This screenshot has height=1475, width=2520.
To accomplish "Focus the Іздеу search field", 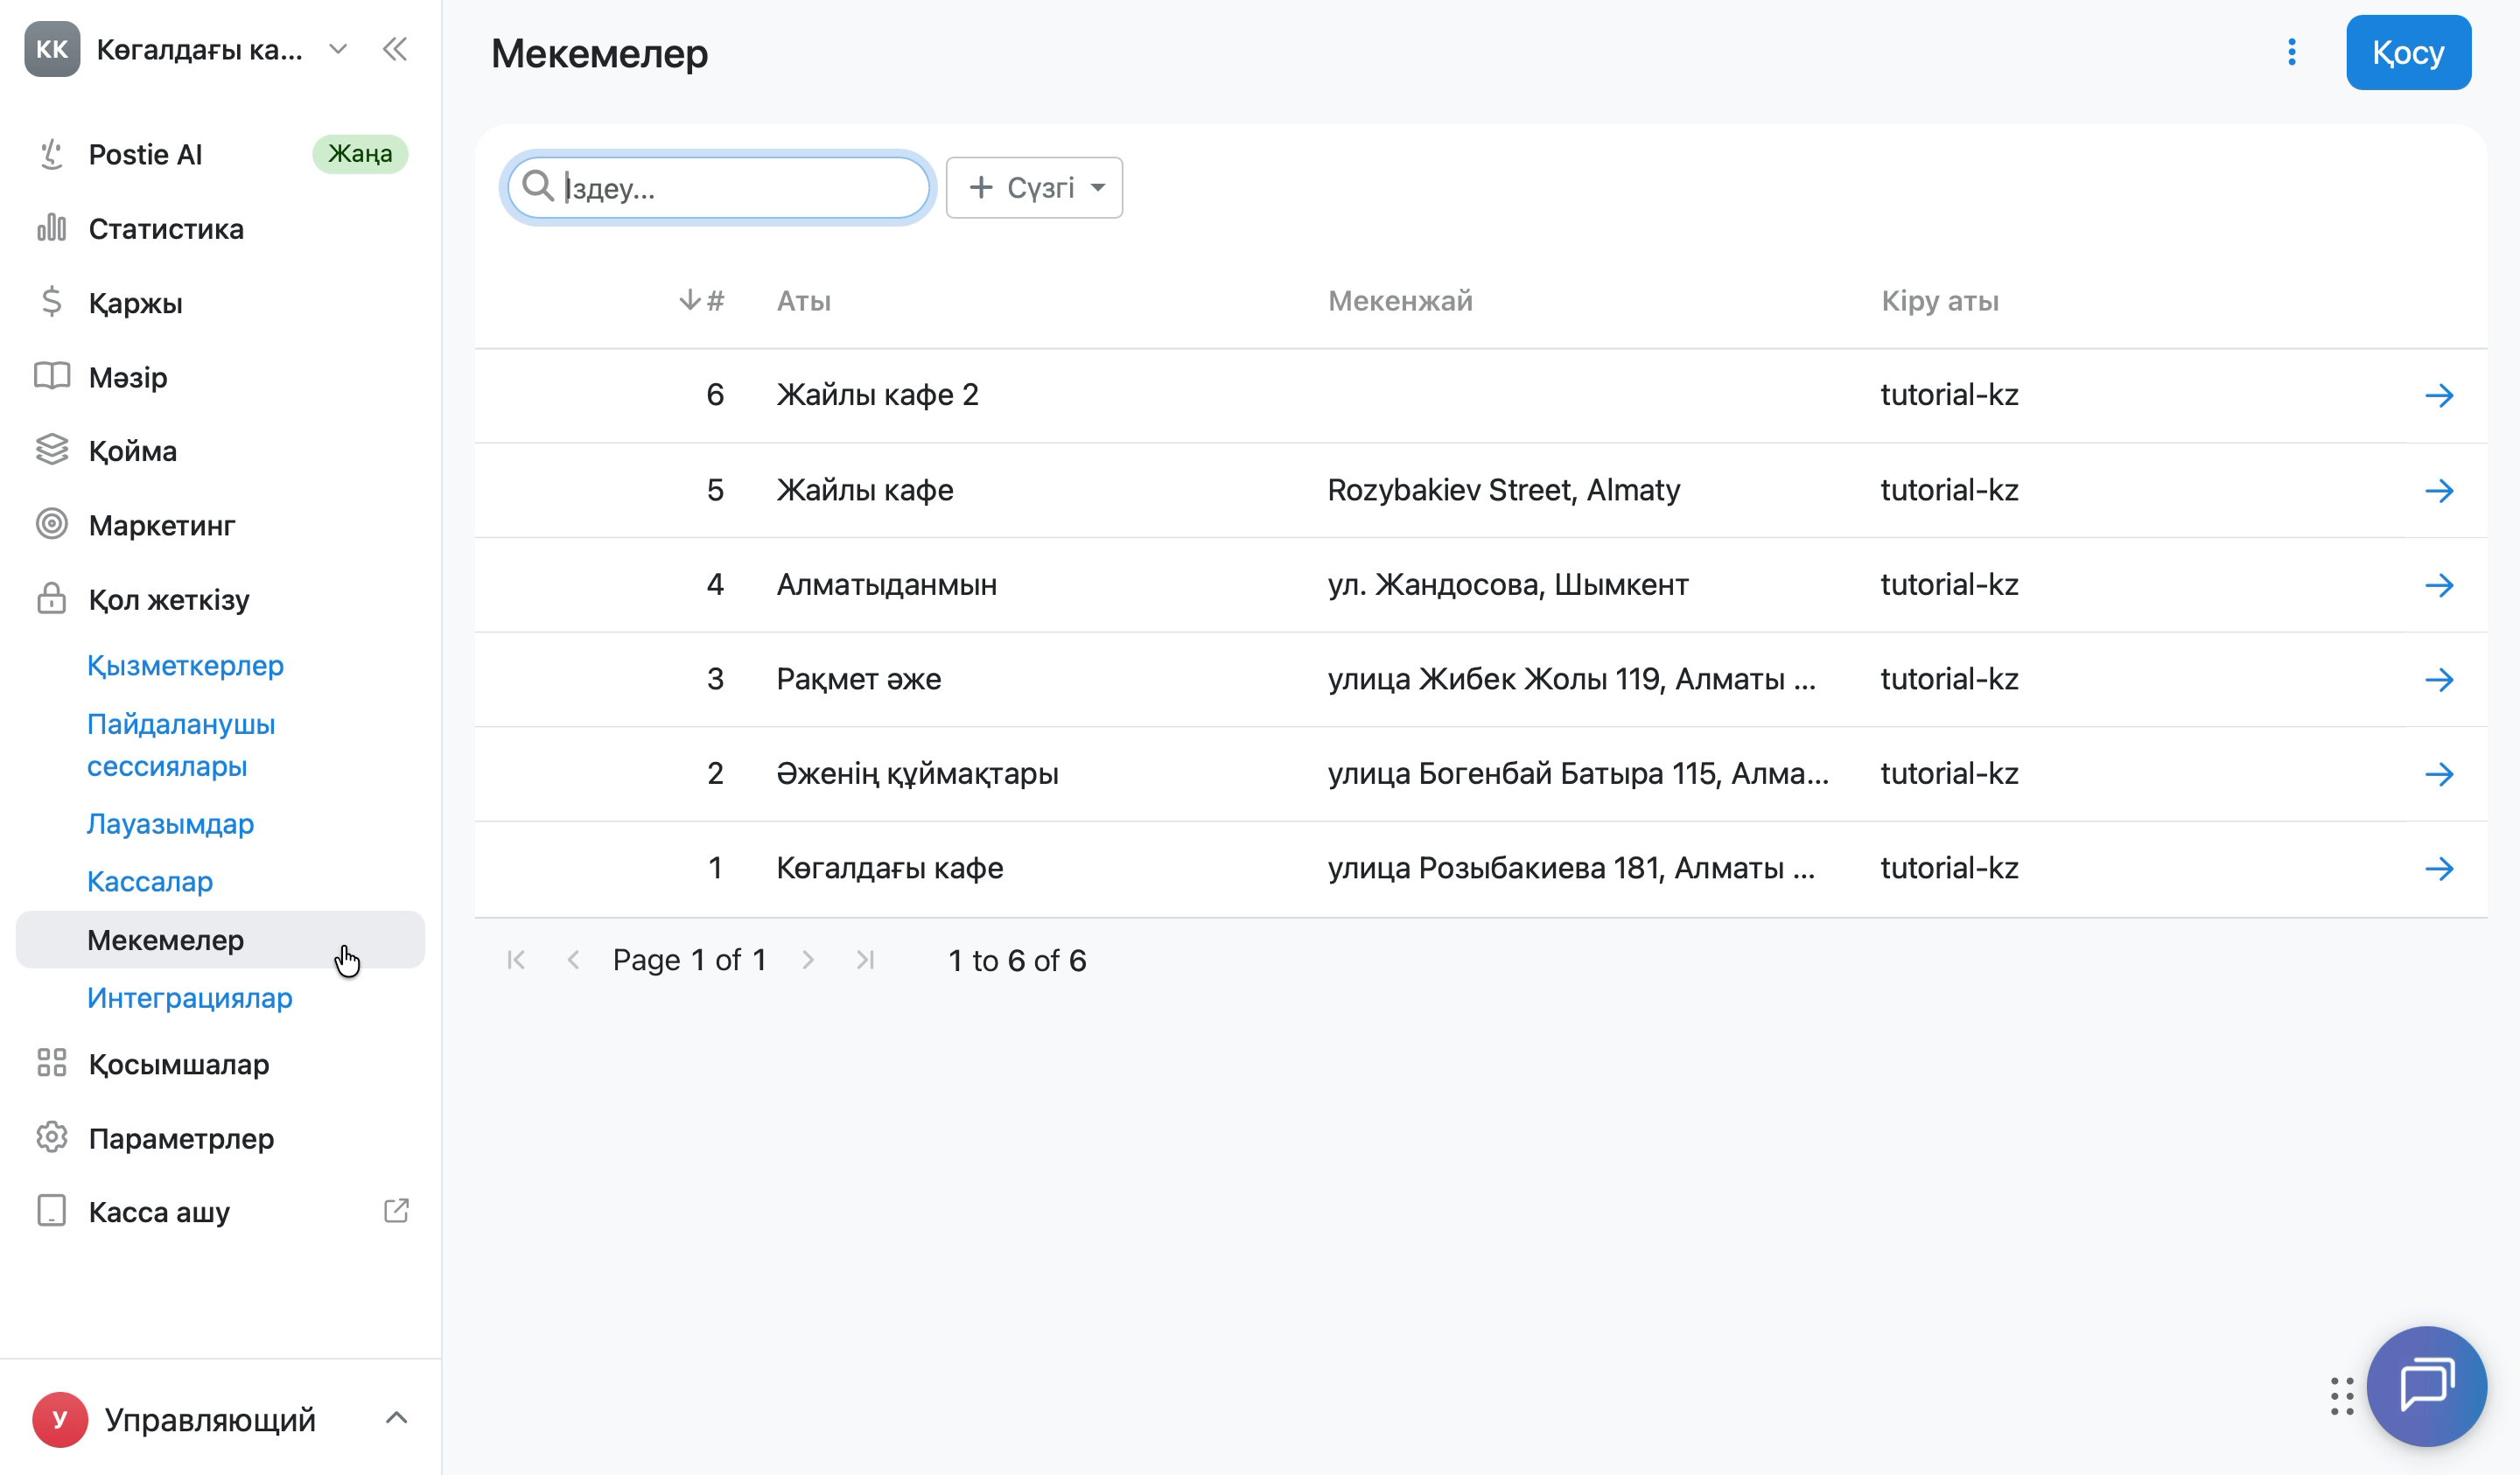I will [x=718, y=187].
